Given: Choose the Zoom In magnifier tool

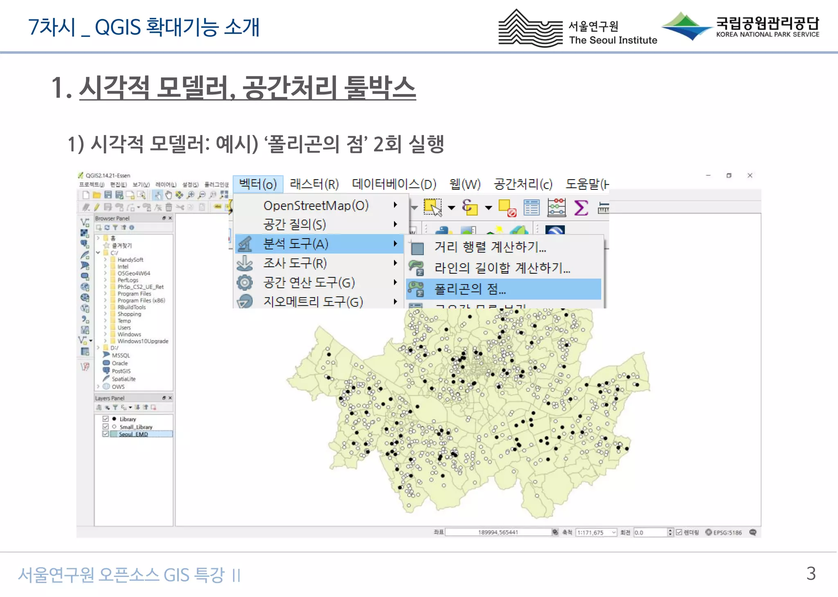Looking at the screenshot, I should point(191,195).
